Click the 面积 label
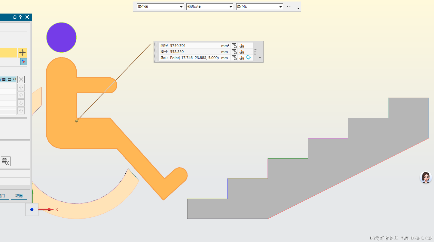Viewport: 434px width, 242px height. coord(164,46)
